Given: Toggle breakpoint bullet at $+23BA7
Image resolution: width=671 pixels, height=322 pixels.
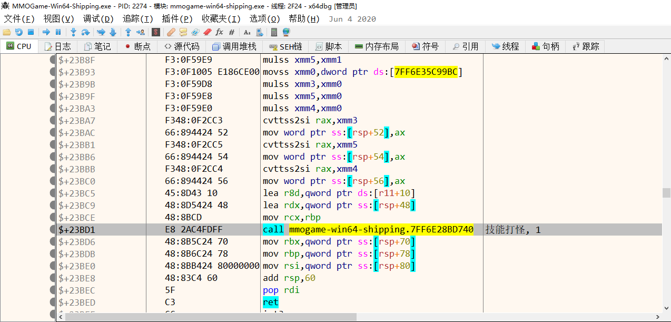Looking at the screenshot, I should [53, 120].
